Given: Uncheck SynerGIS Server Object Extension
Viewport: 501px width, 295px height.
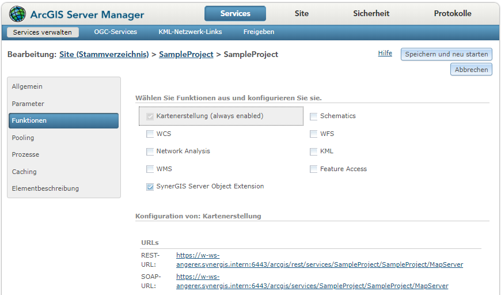Looking at the screenshot, I should coord(150,187).
